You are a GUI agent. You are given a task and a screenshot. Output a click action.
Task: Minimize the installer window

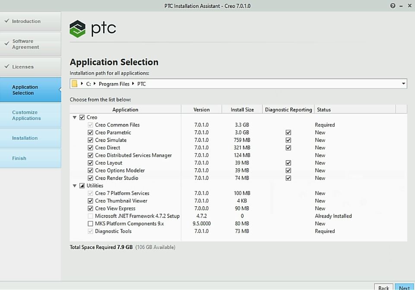click(401, 6)
